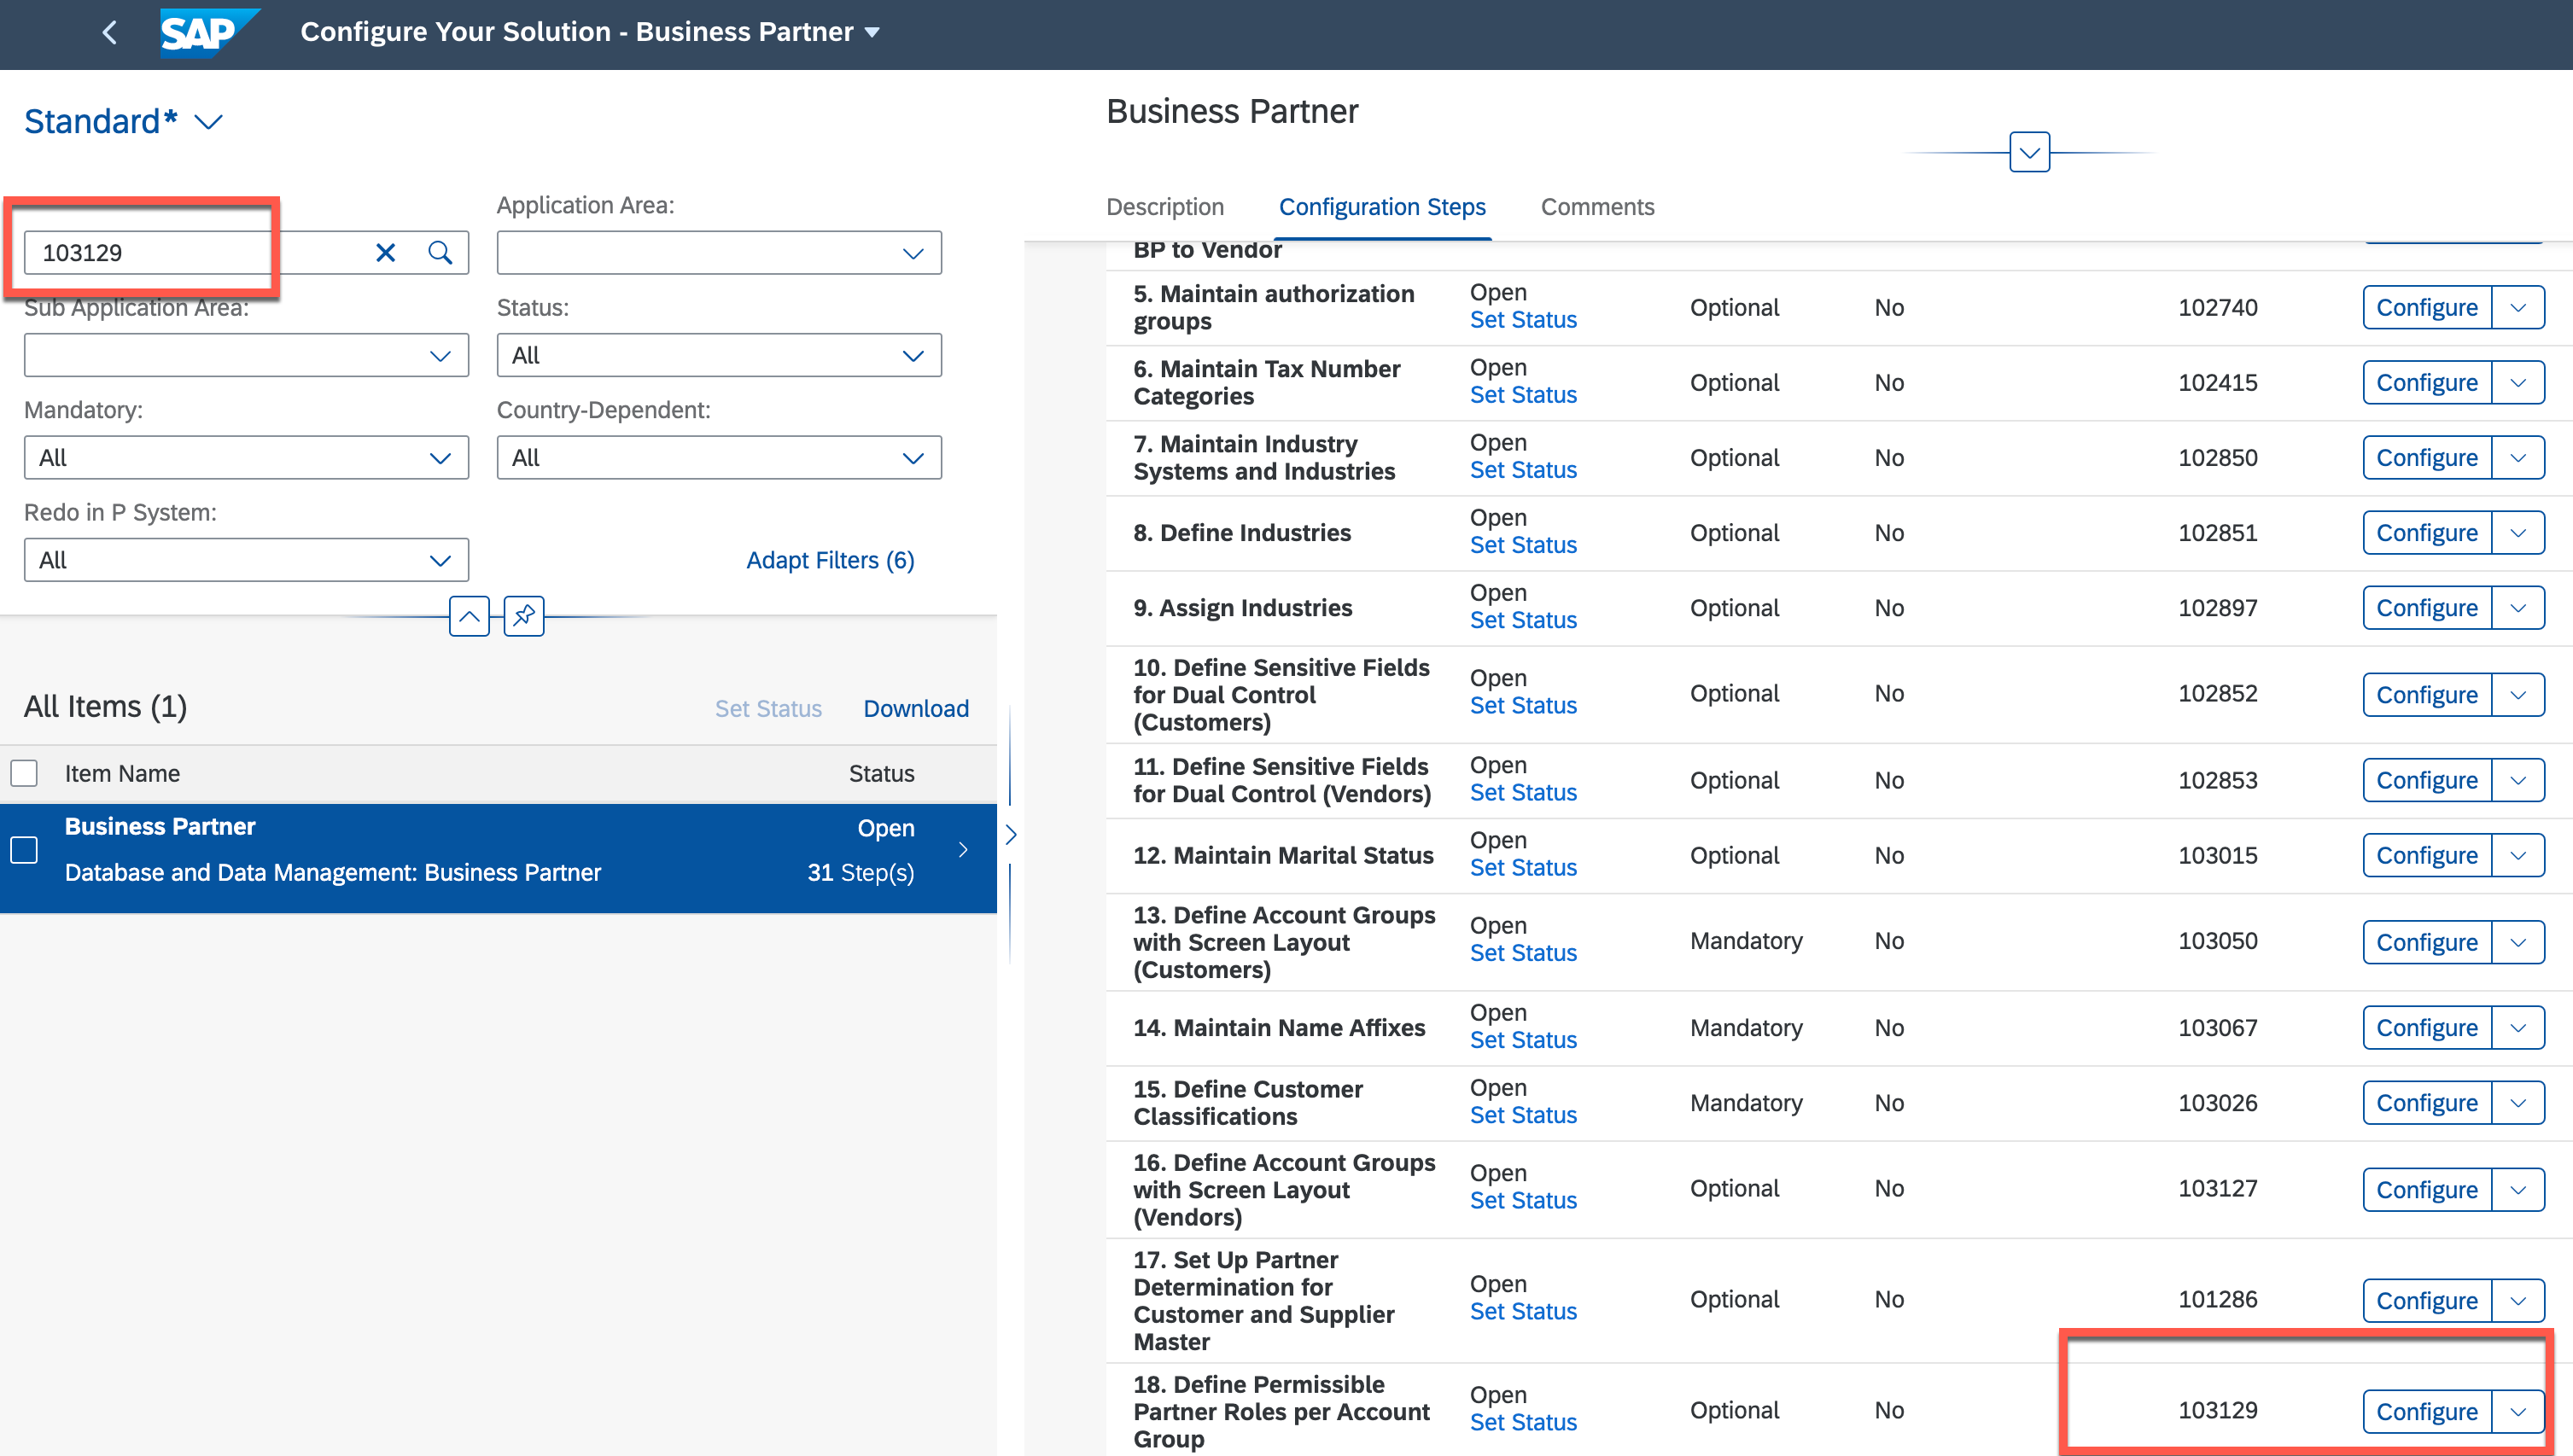Open Business Partner details via the right chevron

(963, 849)
